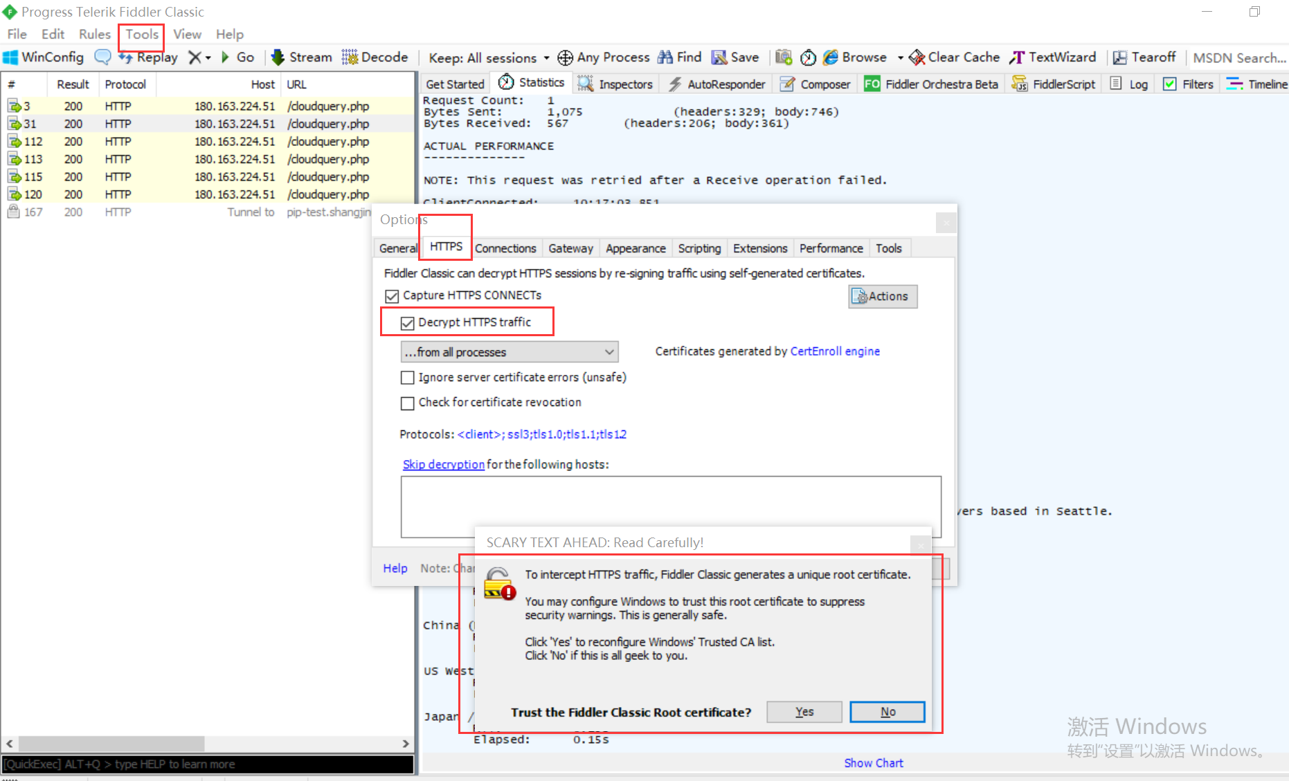Open the Edit menu
1289x781 pixels.
pos(53,34)
